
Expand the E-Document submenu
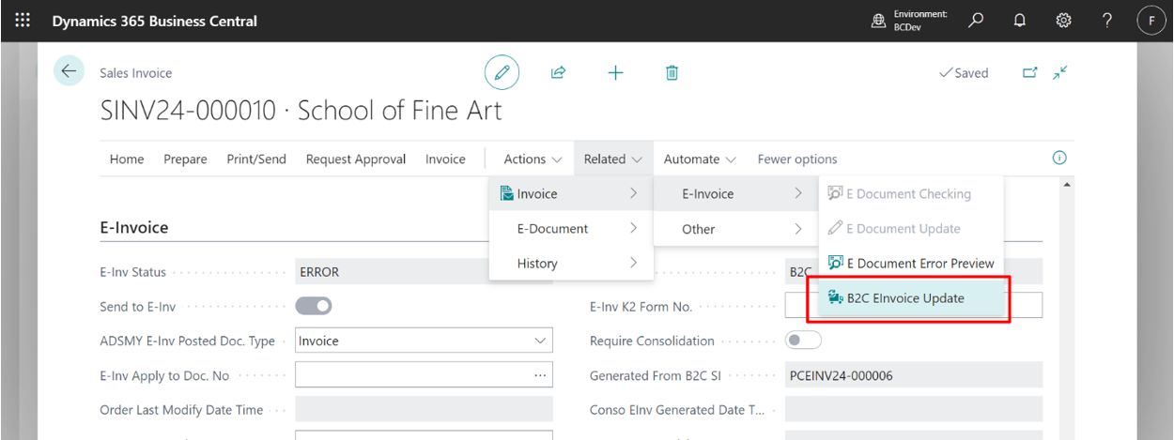pos(571,228)
